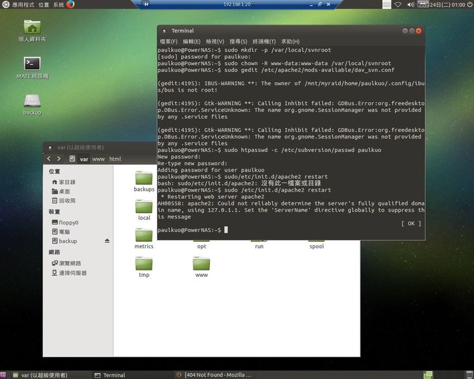Open the backup drive desktop icon
The height and width of the screenshot is (379, 474).
(x=33, y=101)
